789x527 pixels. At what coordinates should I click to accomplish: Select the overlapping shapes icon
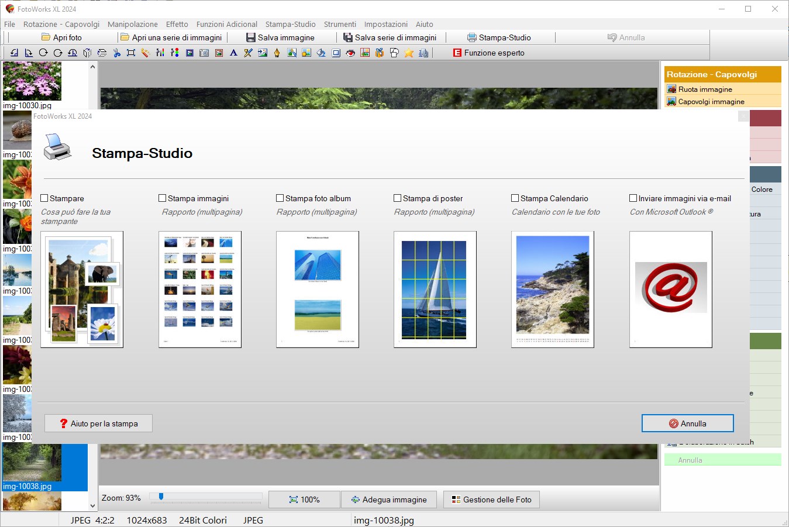coord(394,53)
